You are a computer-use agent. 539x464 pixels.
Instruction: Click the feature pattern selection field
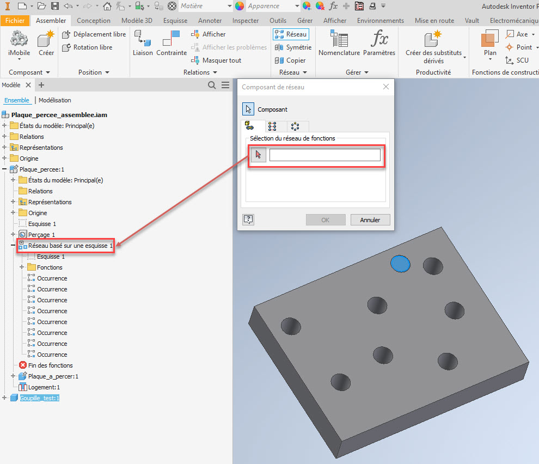[324, 155]
